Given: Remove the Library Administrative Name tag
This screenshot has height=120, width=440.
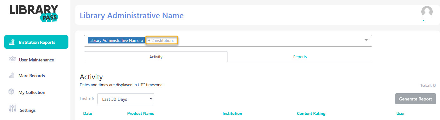Looking at the screenshot, I should click(142, 41).
